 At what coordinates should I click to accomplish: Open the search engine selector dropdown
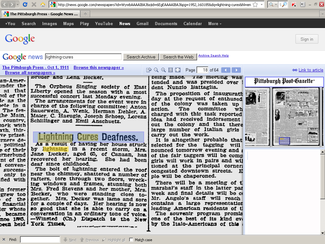coord(273,4)
